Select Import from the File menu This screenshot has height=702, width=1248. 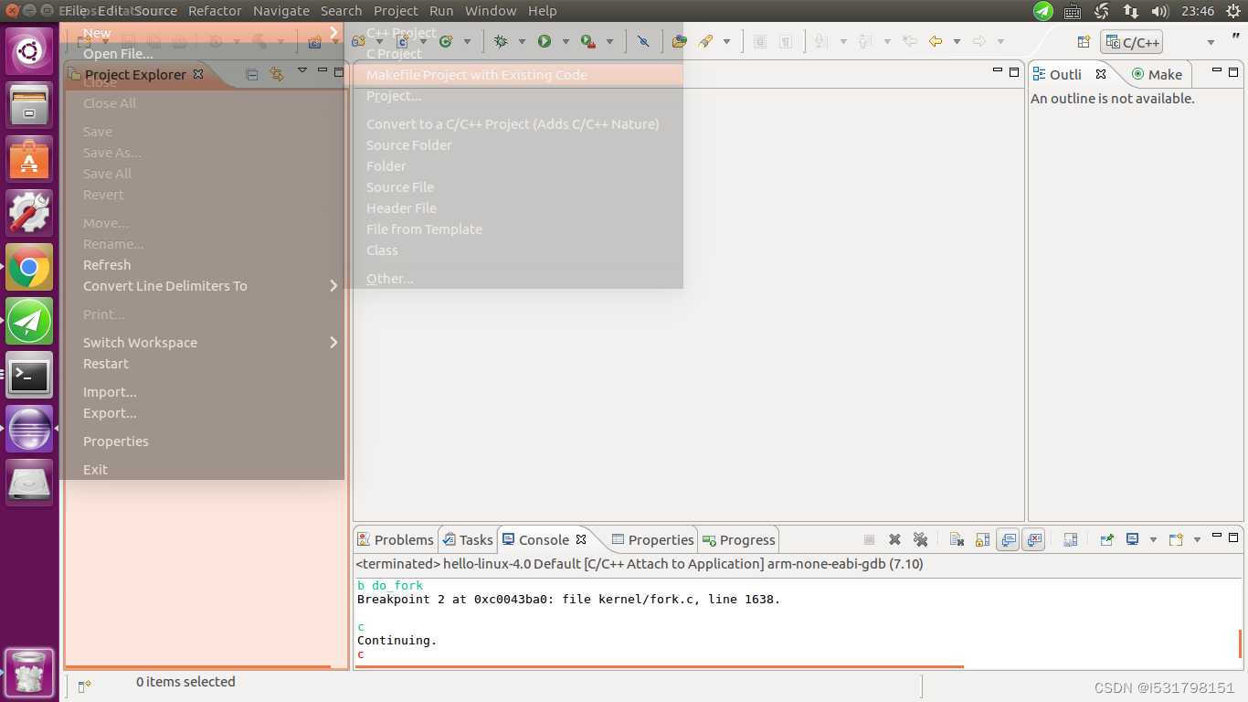[x=110, y=391]
